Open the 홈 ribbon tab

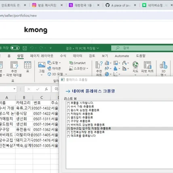click(9, 56)
